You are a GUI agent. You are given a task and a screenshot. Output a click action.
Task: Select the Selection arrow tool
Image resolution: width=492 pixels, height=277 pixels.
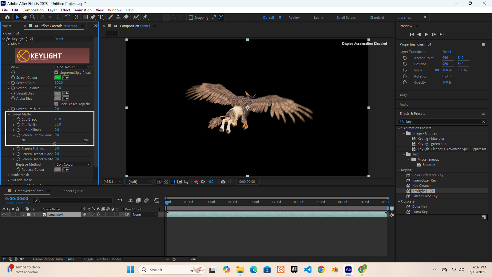point(17,17)
